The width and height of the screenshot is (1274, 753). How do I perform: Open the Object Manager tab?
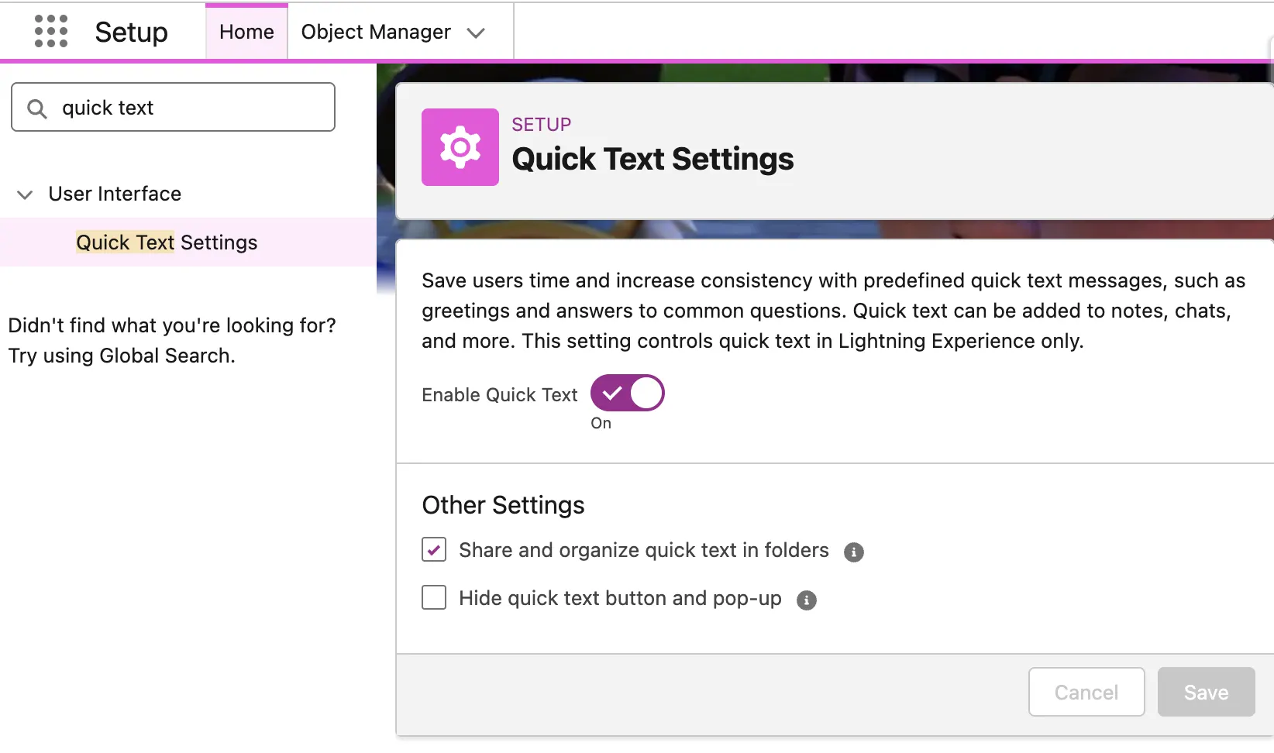coord(376,32)
